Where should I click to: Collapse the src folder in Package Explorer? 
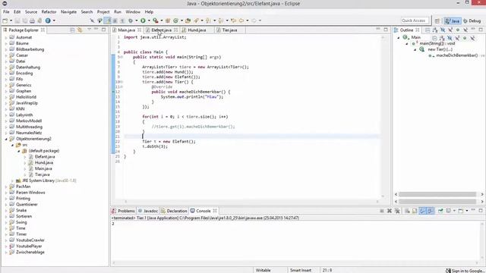coord(12,145)
